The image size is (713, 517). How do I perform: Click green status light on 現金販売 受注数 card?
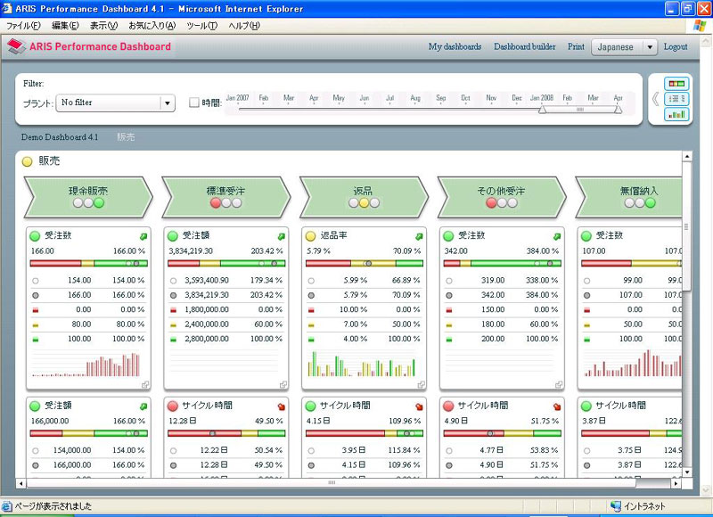tap(35, 236)
